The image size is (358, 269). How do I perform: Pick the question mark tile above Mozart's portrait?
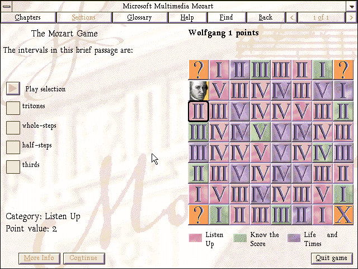(199, 69)
